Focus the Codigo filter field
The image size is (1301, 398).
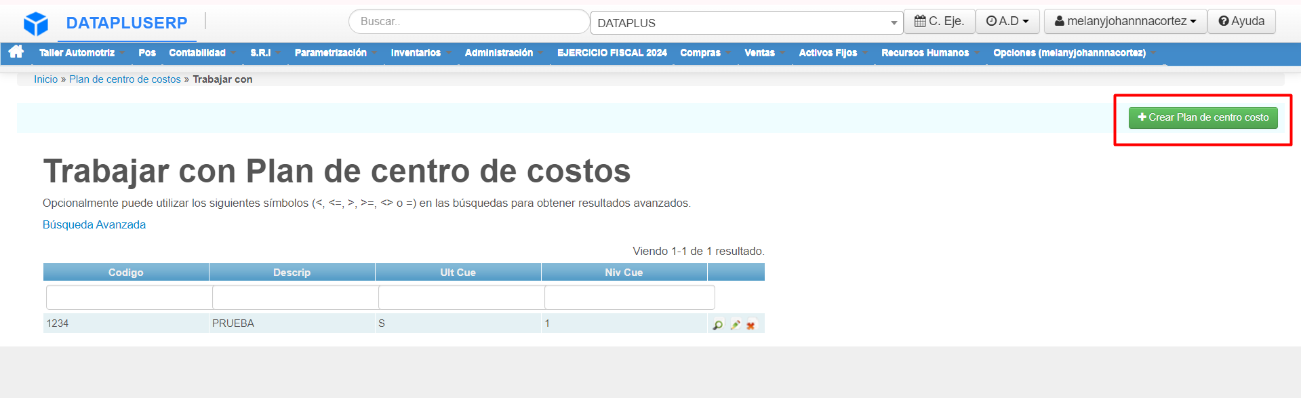[129, 297]
